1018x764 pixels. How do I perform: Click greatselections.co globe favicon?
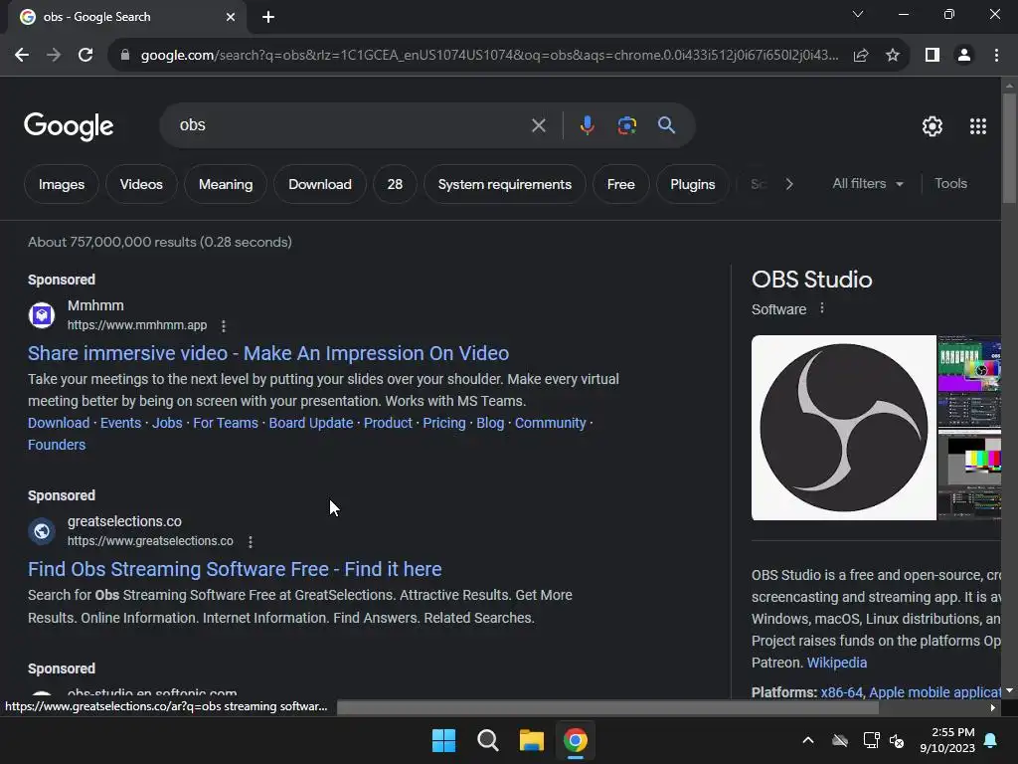pyautogui.click(x=42, y=531)
